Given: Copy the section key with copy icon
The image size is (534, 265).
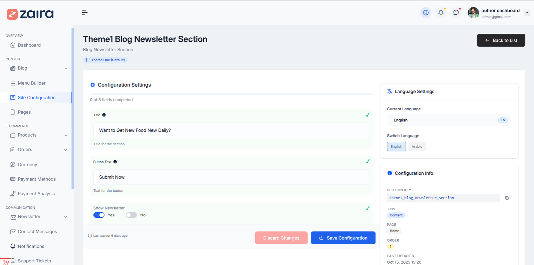Looking at the screenshot, I should (507, 198).
